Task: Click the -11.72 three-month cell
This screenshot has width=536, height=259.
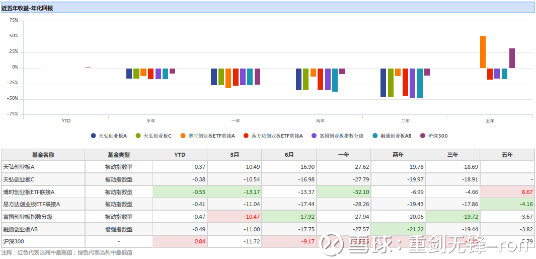Action: [235, 241]
